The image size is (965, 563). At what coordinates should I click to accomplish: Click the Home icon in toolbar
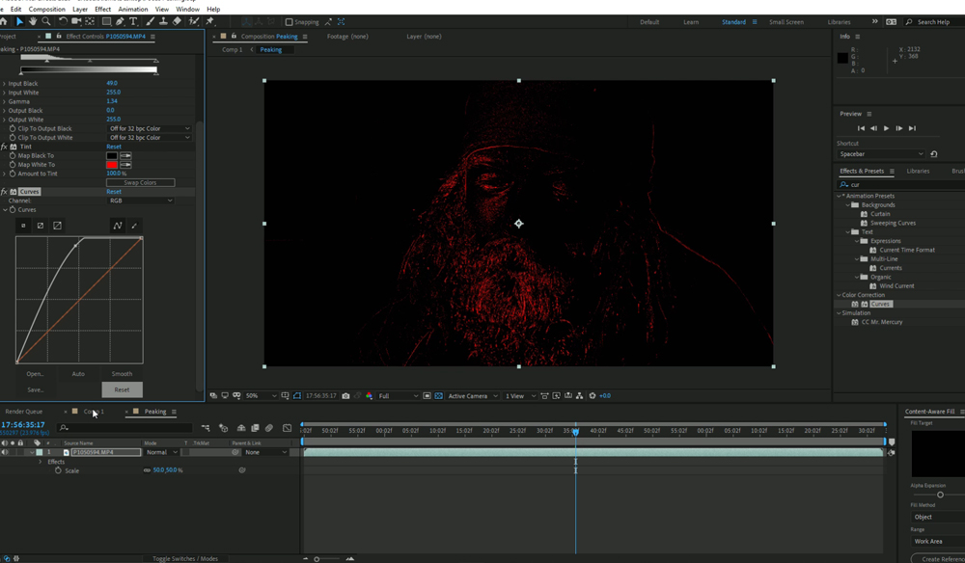click(3, 21)
